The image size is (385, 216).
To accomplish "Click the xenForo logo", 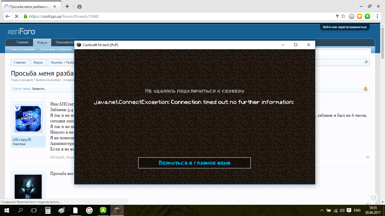I will point(21,32).
